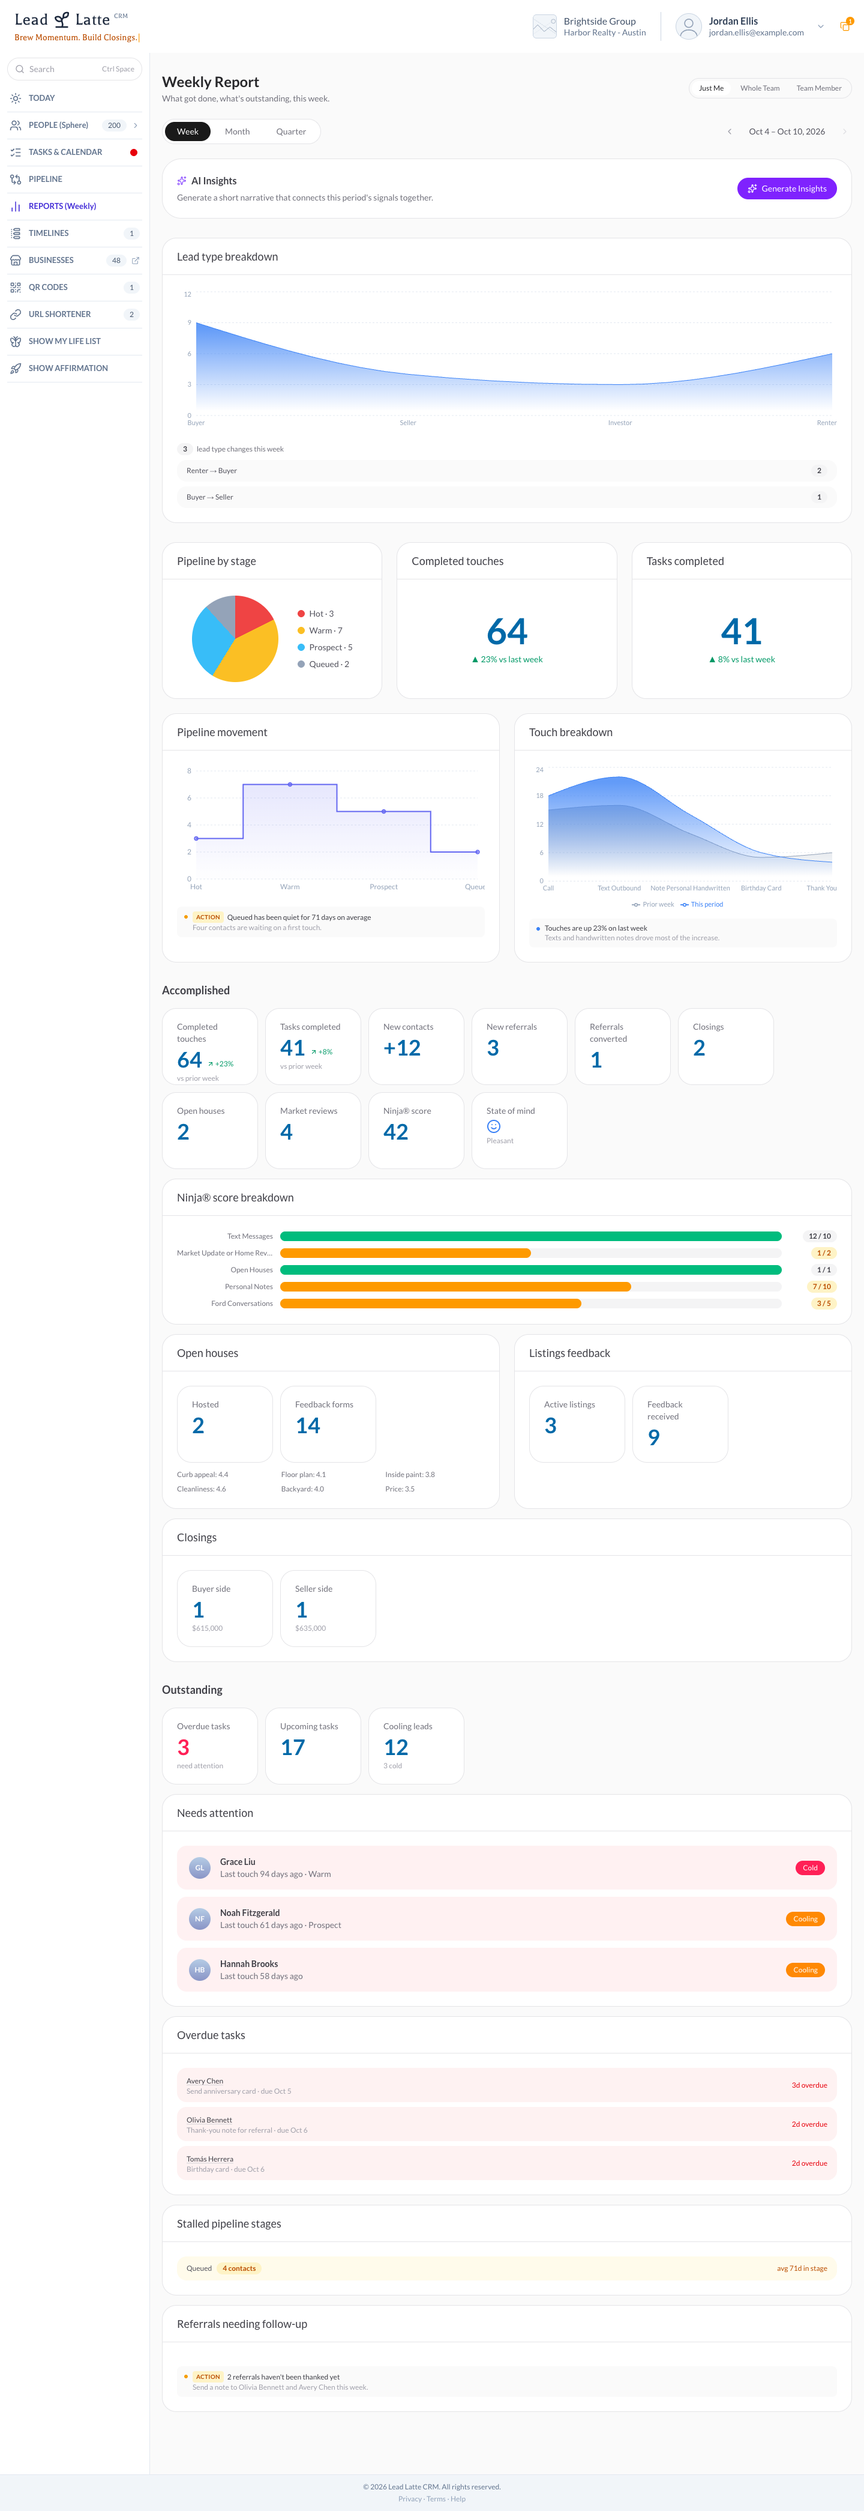
Task: Open Grace Liu needs attention row
Action: (x=506, y=1869)
